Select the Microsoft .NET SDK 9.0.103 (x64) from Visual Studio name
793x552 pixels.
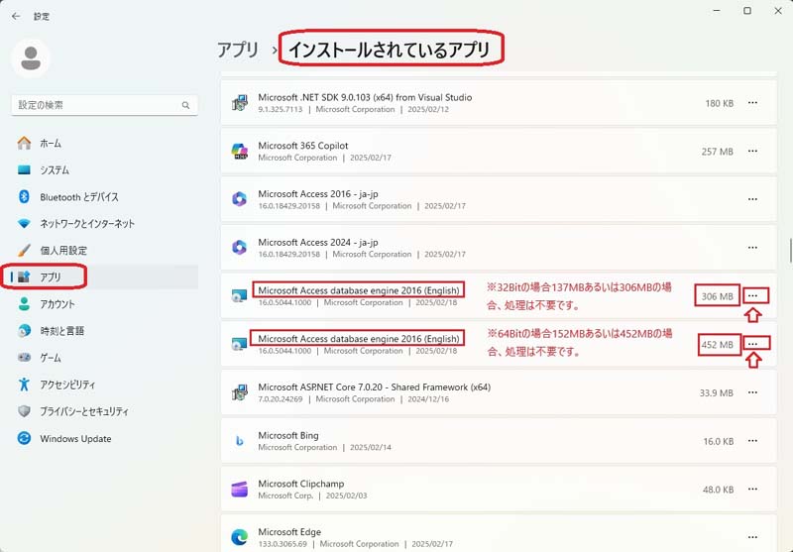coord(365,97)
